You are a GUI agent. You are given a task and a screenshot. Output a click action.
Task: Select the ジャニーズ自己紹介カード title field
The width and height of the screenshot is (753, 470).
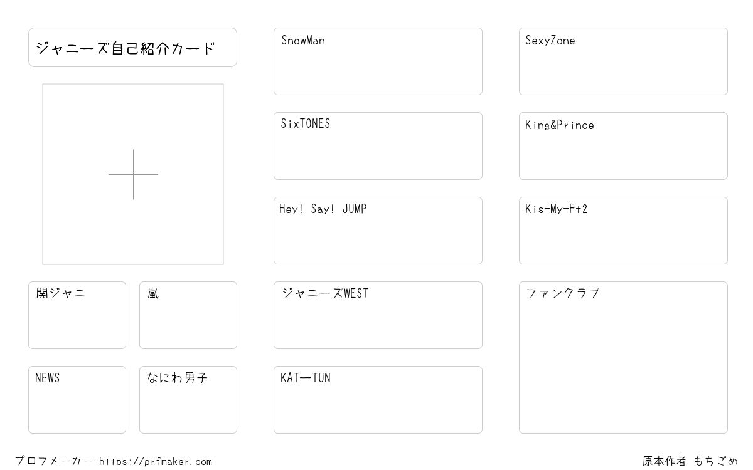point(132,47)
